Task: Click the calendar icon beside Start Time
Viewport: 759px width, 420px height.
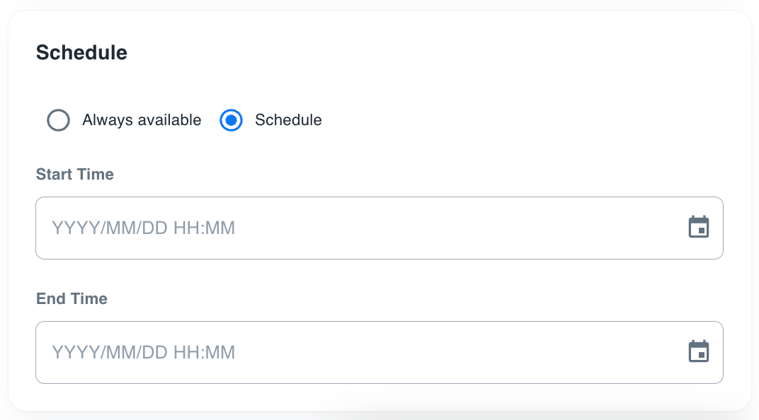Action: point(699,227)
